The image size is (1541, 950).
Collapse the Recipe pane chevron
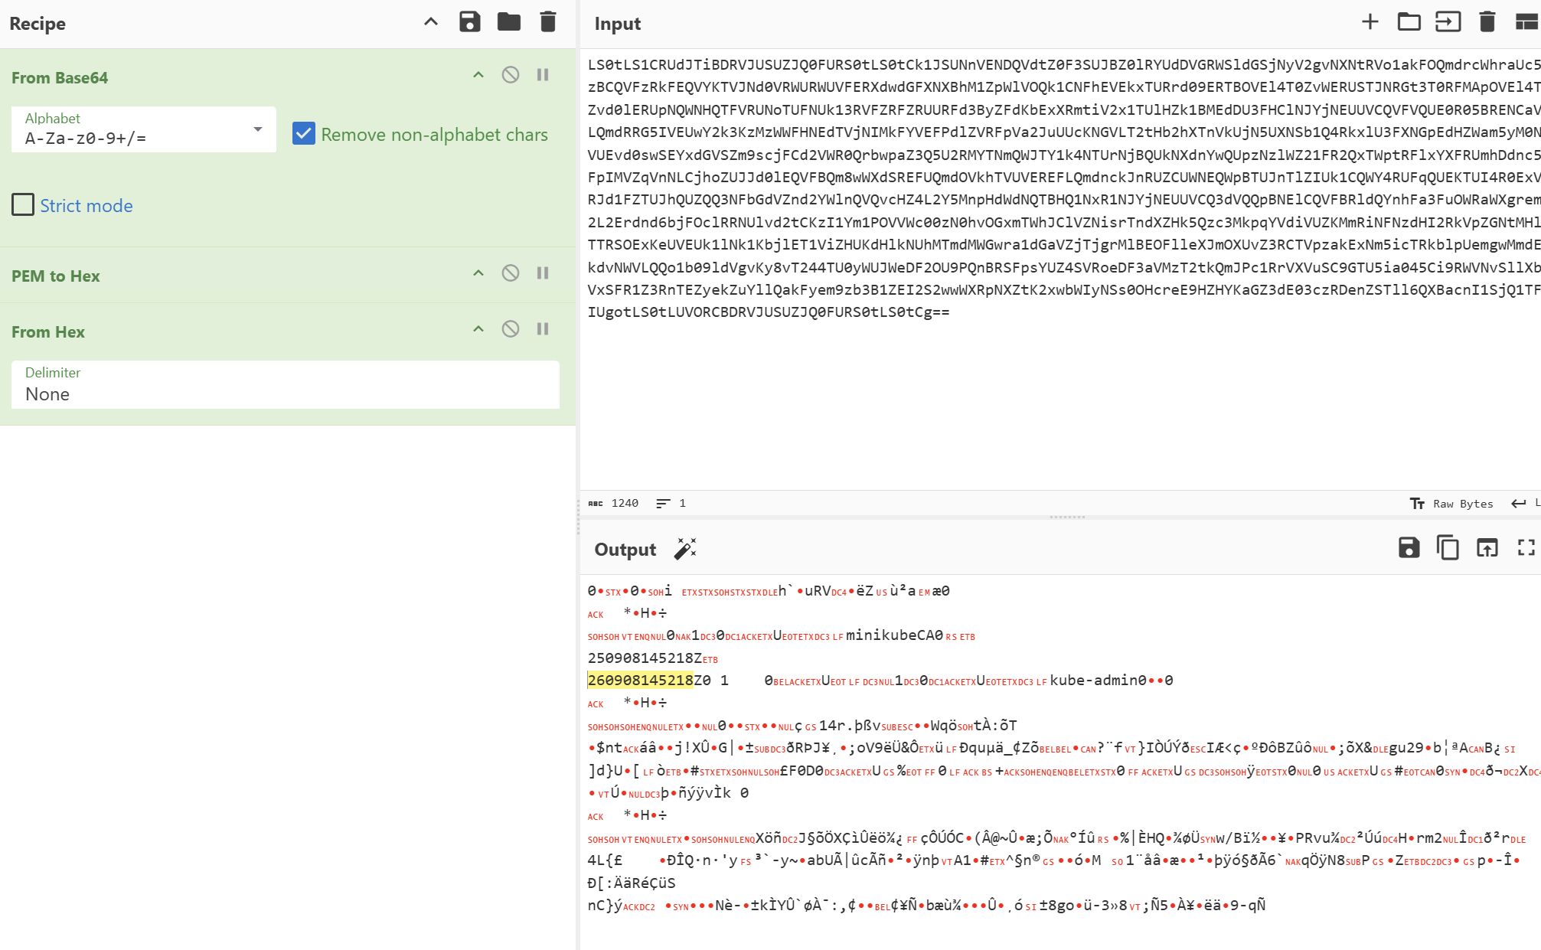[x=431, y=22]
